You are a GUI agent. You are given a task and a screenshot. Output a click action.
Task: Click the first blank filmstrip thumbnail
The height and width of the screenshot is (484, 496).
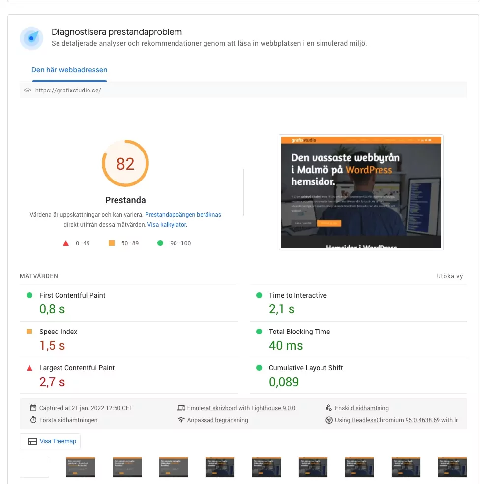tap(34, 467)
